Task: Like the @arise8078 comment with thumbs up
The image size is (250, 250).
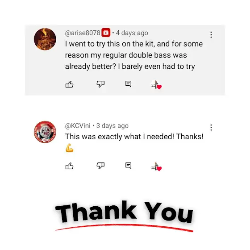Action: [69, 84]
